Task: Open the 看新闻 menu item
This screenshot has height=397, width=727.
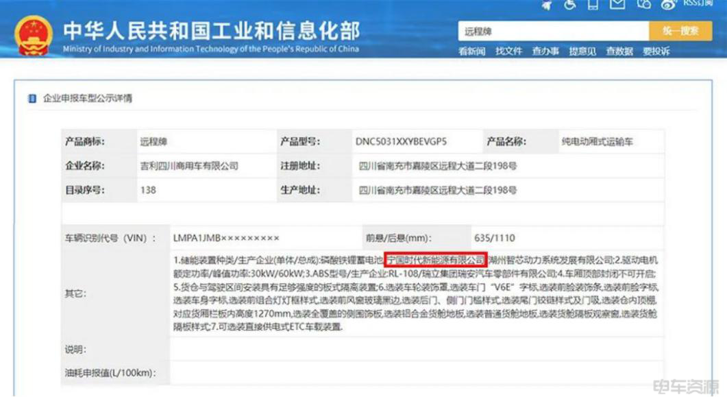Action: (472, 51)
